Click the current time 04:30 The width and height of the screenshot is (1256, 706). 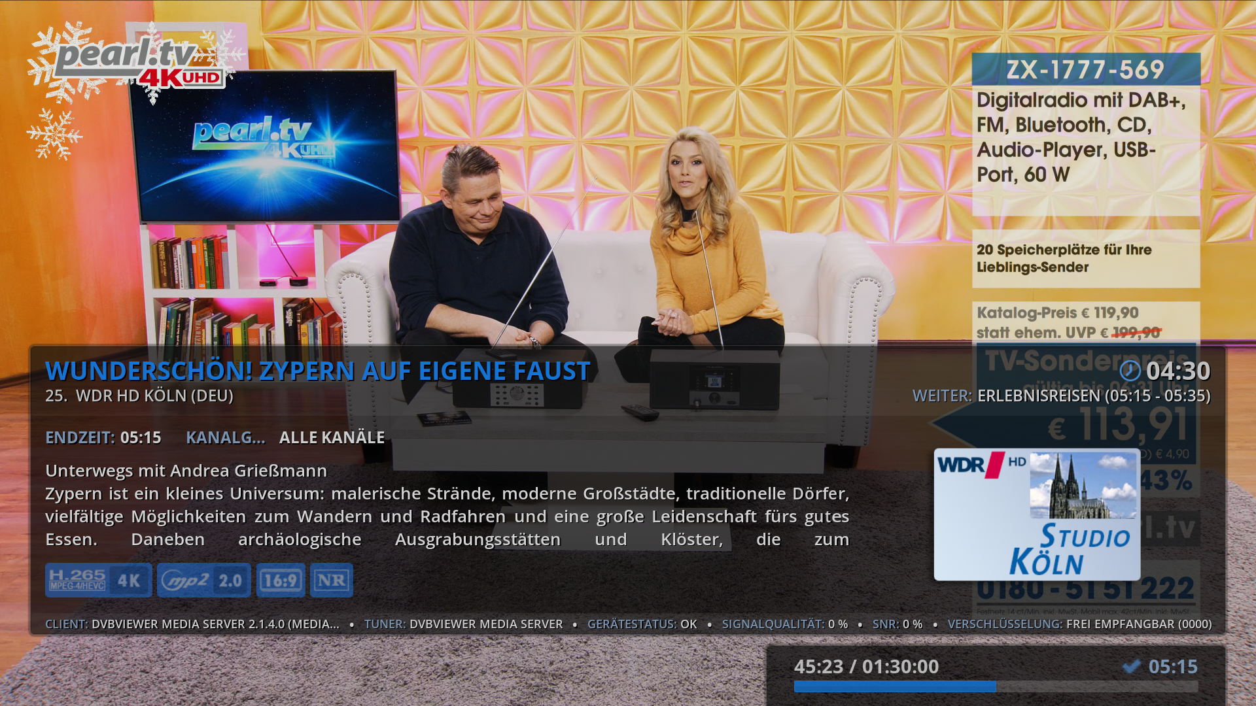1178,371
